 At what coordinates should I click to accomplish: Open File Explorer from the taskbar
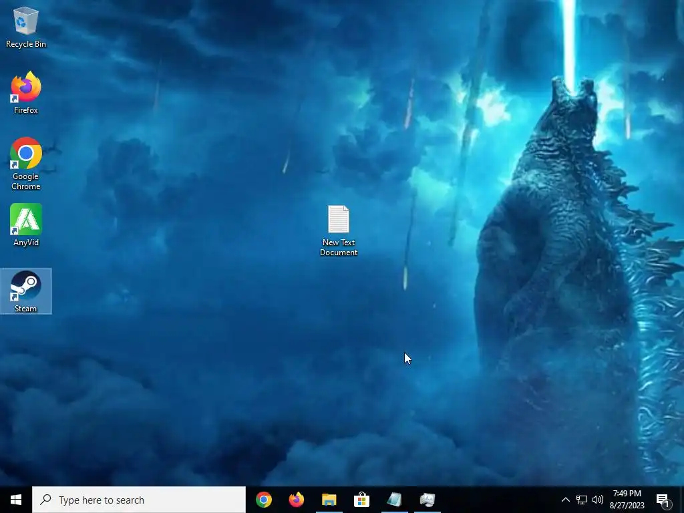click(329, 500)
